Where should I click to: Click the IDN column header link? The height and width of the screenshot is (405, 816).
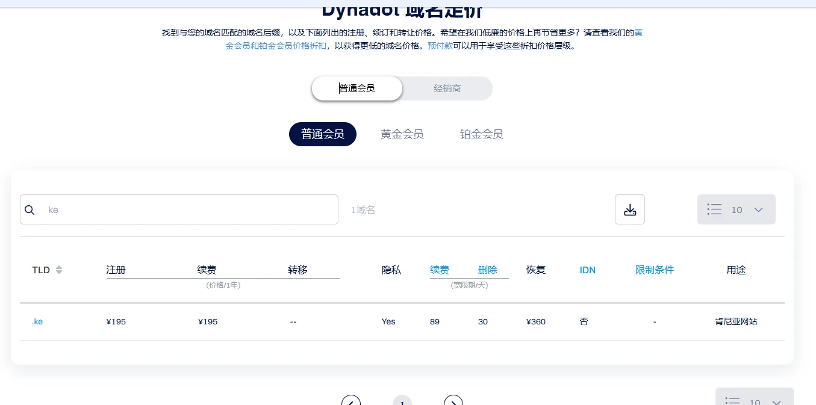click(587, 270)
